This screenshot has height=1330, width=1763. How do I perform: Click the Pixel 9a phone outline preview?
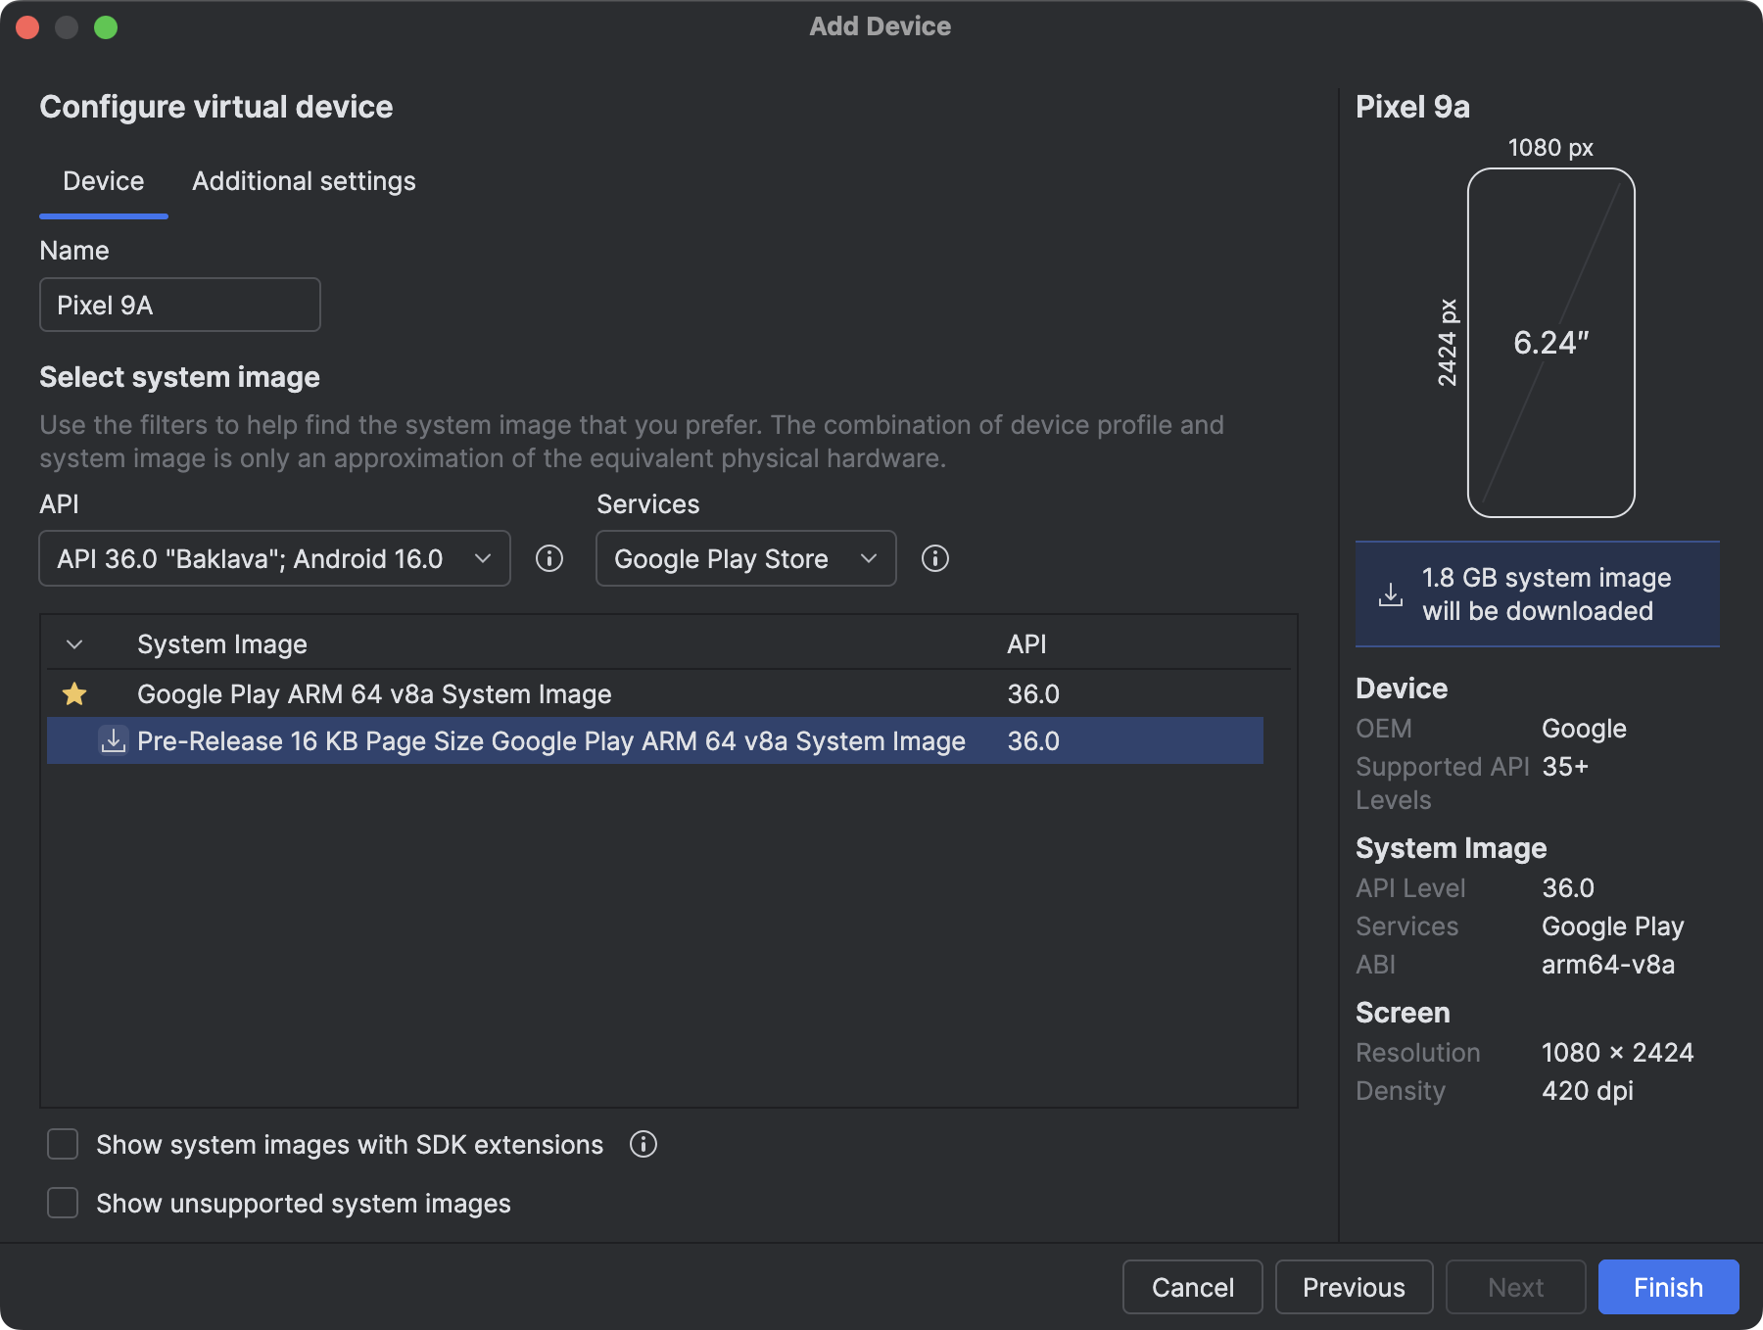coord(1550,343)
